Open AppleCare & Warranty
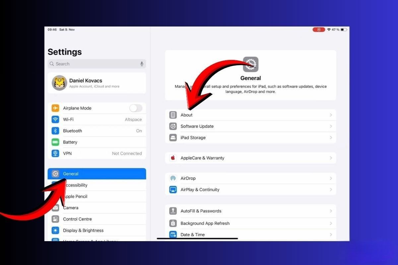Image resolution: width=398 pixels, height=265 pixels. point(251,158)
